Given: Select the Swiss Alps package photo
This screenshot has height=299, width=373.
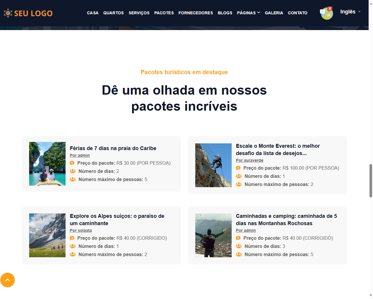Looking at the screenshot, I should (x=47, y=235).
